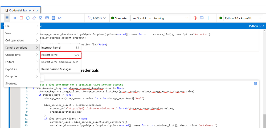Click the container_list = blob_service_client line
This screenshot has height=128, width=266.
coord(89,122)
